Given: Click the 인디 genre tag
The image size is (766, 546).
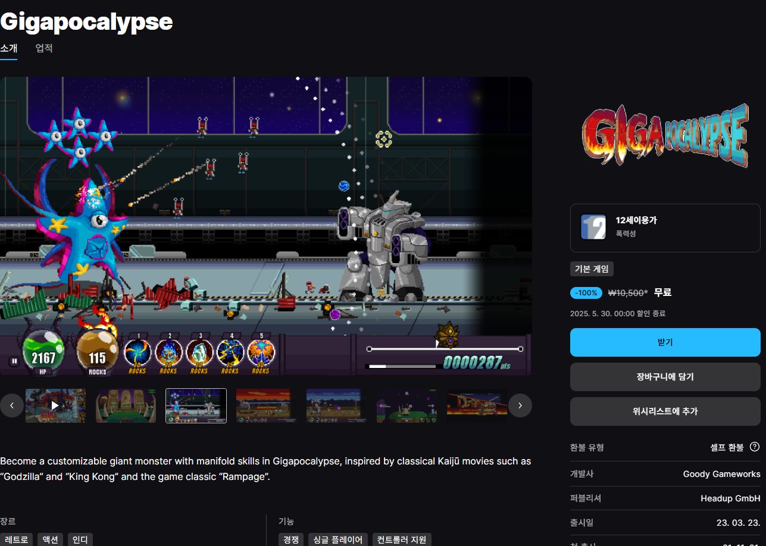Looking at the screenshot, I should pos(80,539).
